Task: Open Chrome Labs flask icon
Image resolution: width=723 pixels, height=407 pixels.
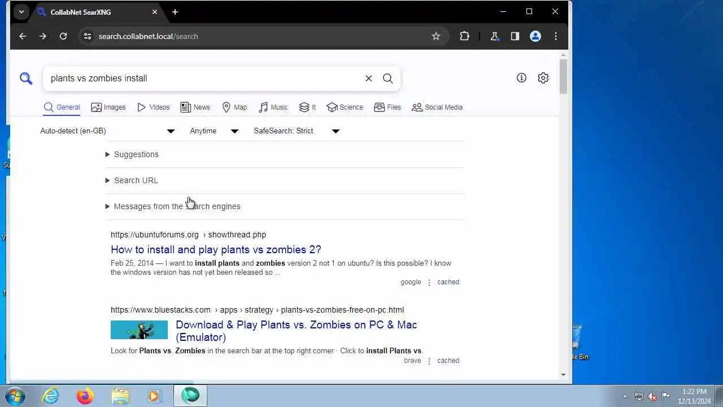Action: click(x=495, y=36)
